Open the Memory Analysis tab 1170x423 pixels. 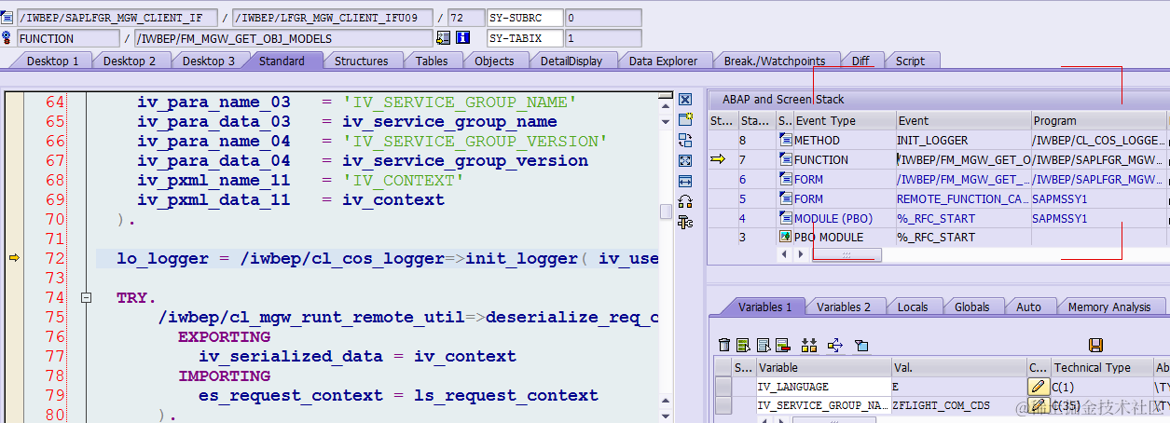[x=1109, y=307]
